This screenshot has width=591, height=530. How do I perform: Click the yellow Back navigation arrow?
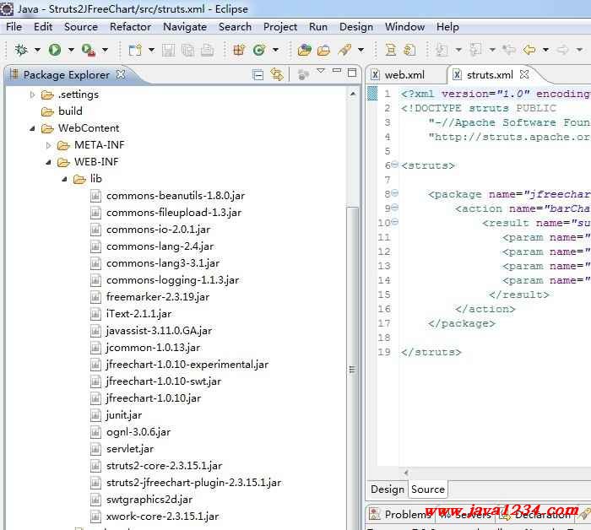[529, 50]
